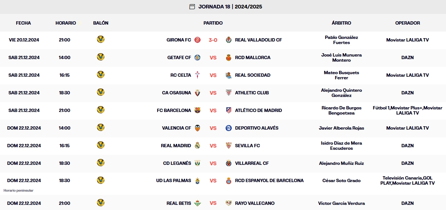Click the Real Valladolid CF crest
The image size is (446, 210).
tap(229, 40)
